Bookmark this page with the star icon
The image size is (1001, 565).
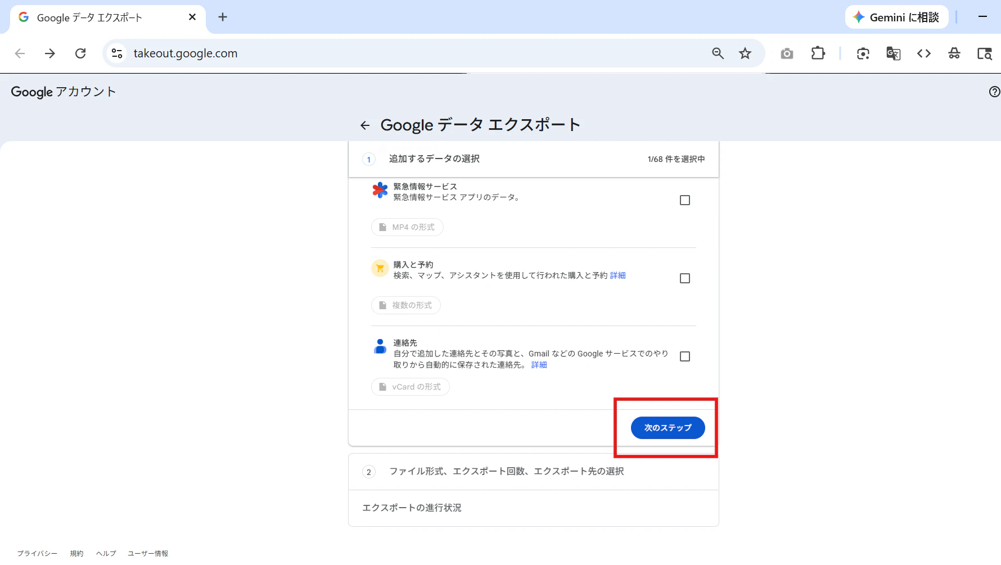click(x=745, y=53)
